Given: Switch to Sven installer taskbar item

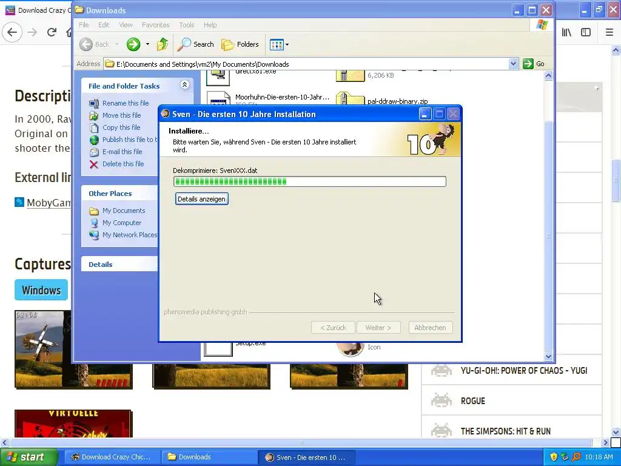Looking at the screenshot, I should (x=306, y=458).
